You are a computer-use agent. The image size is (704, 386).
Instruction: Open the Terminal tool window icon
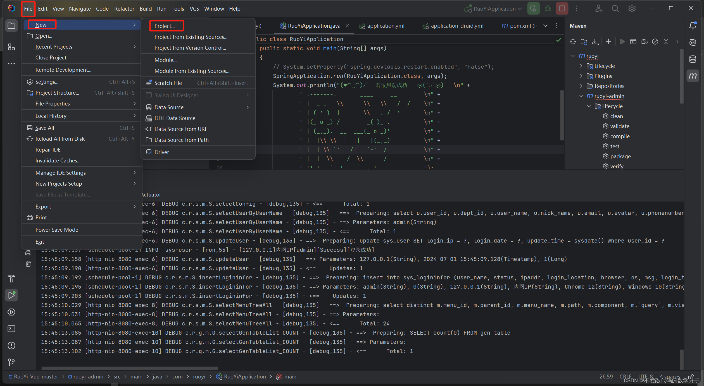(11, 329)
